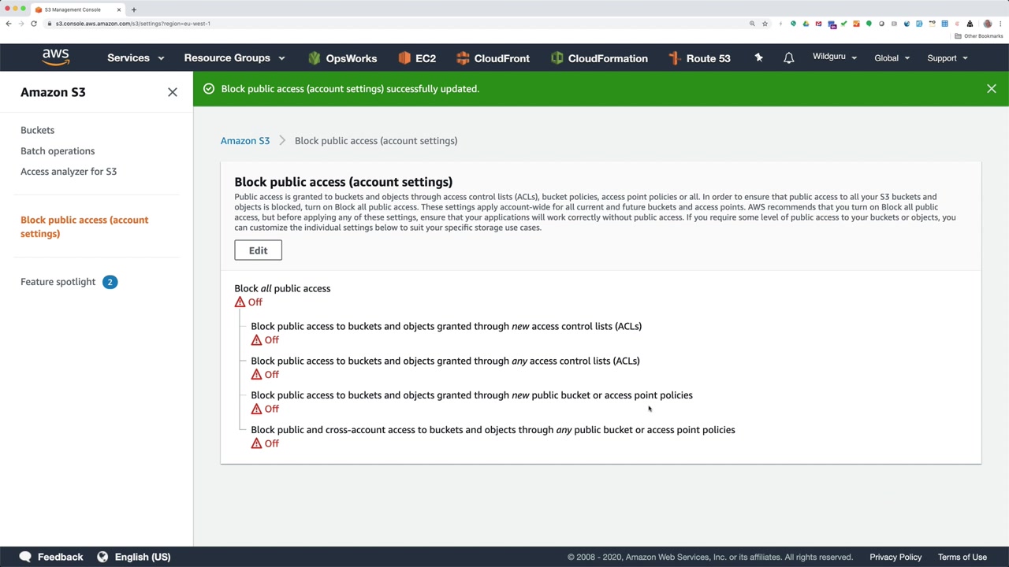Click the new access control lists setting text

446,326
